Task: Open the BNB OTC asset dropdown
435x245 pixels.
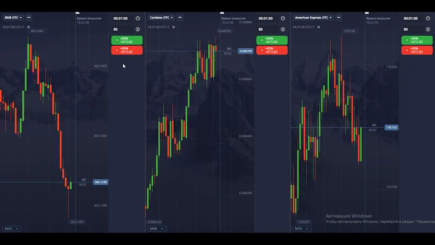Action: 13,17
